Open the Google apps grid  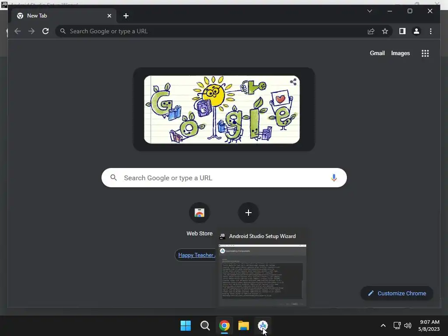coord(425,53)
